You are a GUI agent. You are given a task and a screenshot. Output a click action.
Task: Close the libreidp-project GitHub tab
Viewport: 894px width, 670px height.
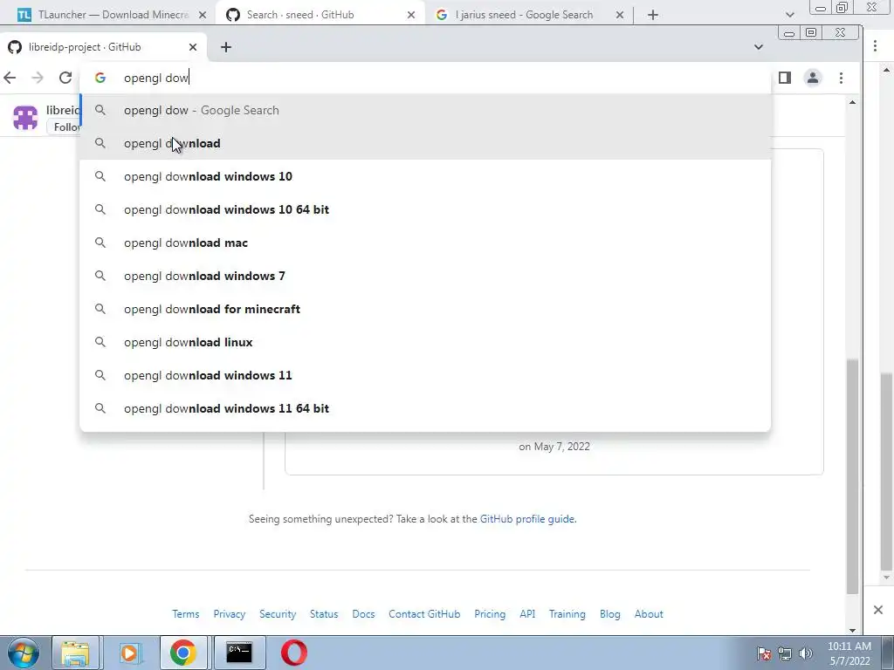point(193,47)
